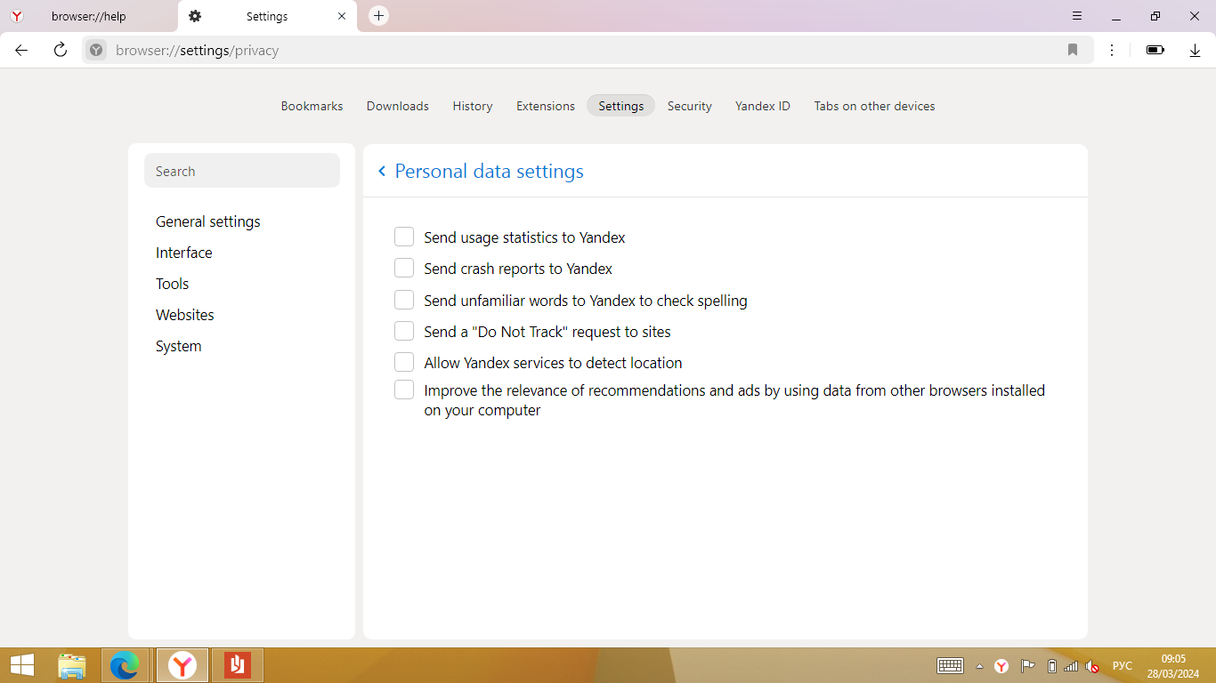Click the Personal data settings heading link

tap(490, 171)
